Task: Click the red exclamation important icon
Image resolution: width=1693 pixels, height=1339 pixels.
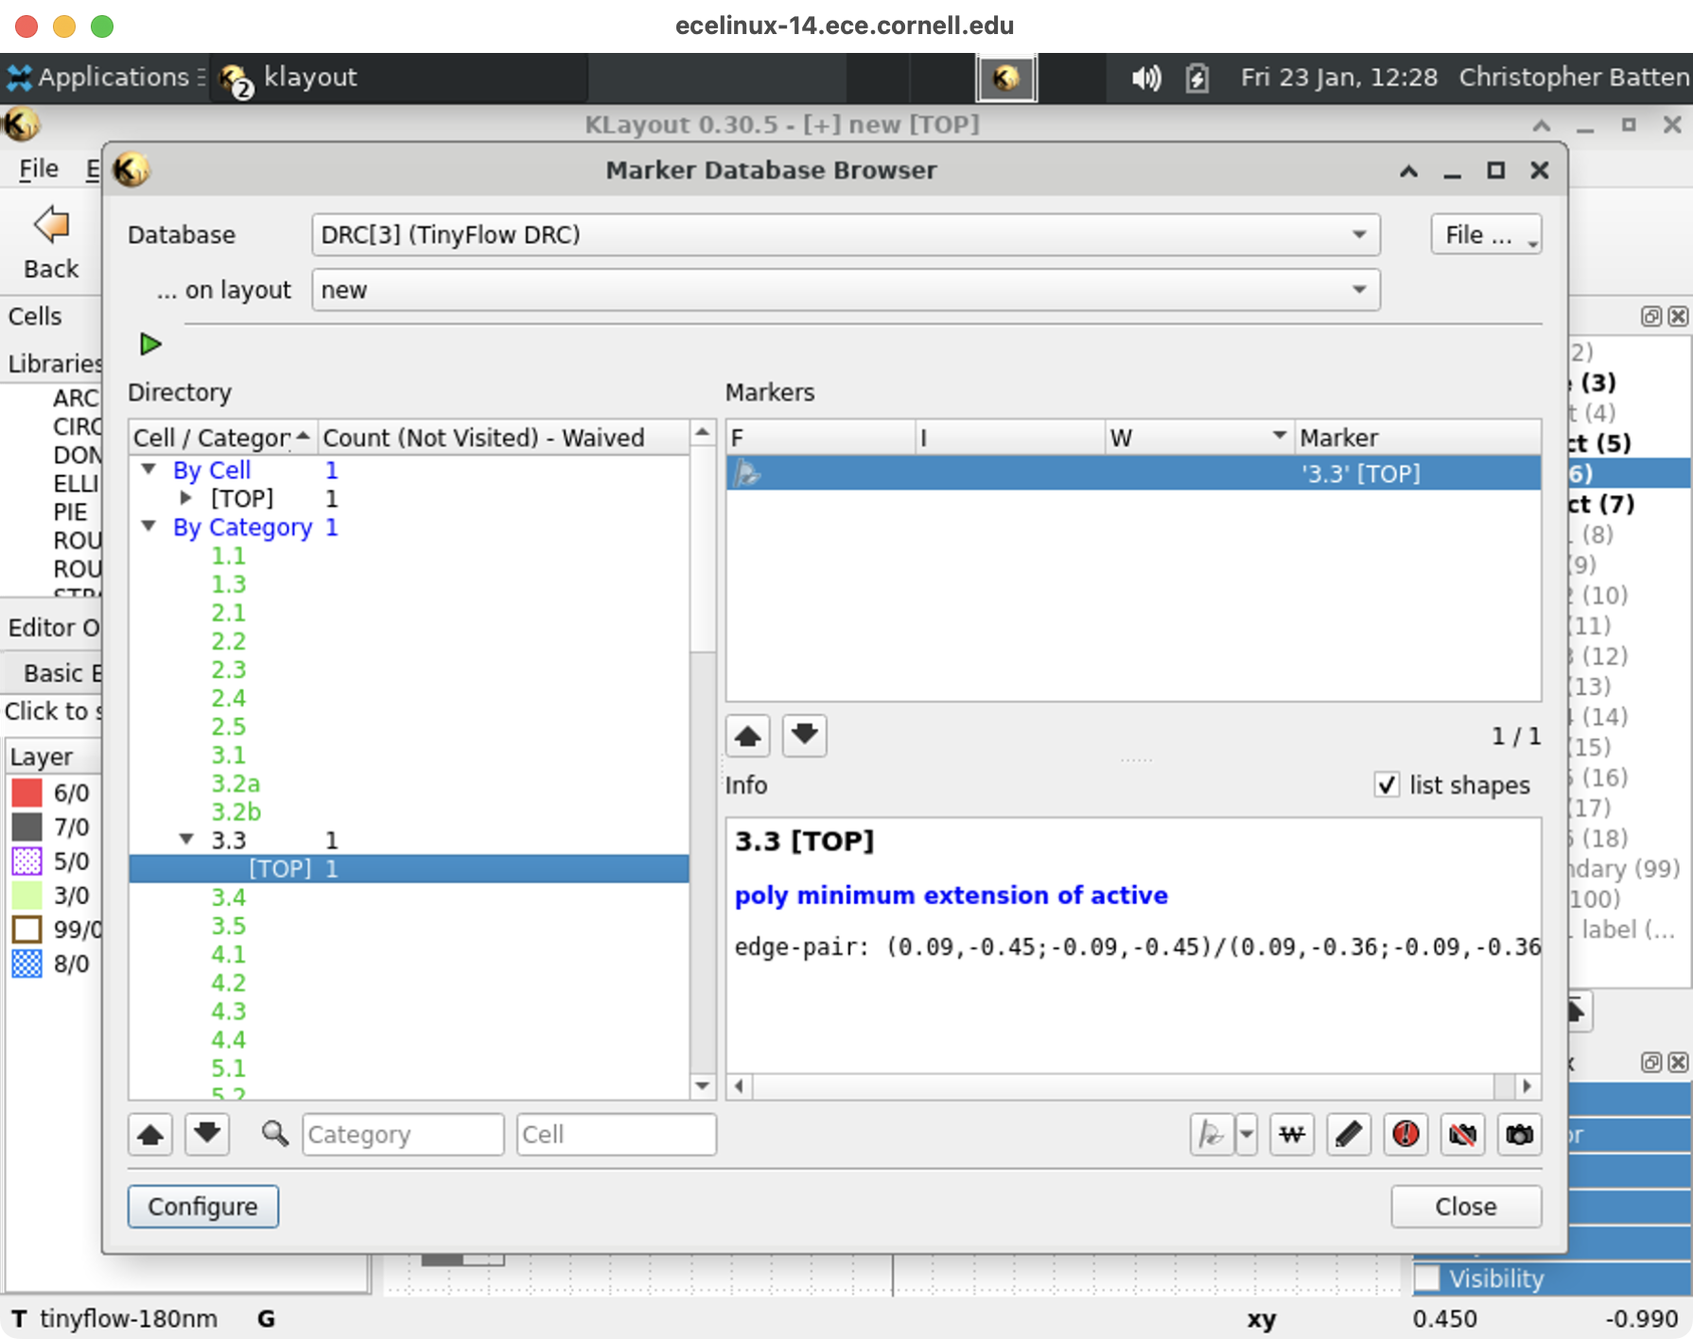Action: click(1405, 1134)
